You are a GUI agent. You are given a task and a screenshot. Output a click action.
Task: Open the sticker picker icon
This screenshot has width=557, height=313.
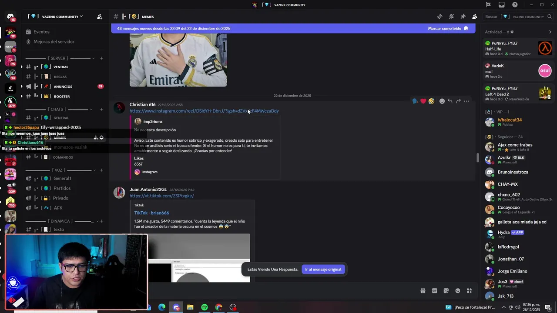pyautogui.click(x=446, y=291)
